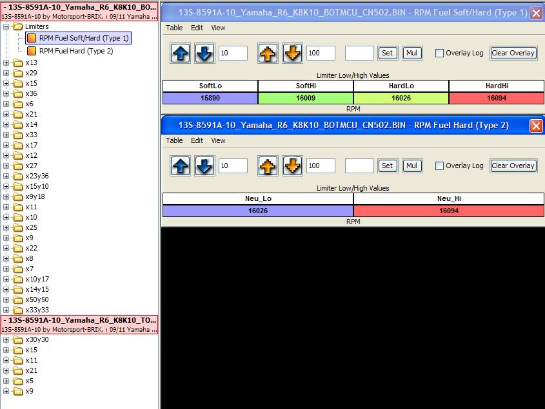Collapse the Limiters folder

pyautogui.click(x=6, y=26)
